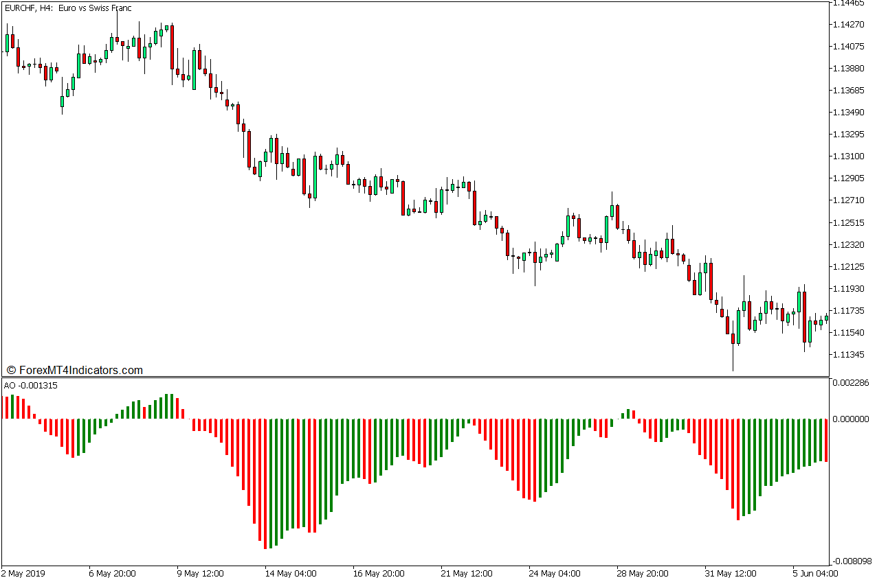Click the 2 May 2019 date label

(x=23, y=573)
